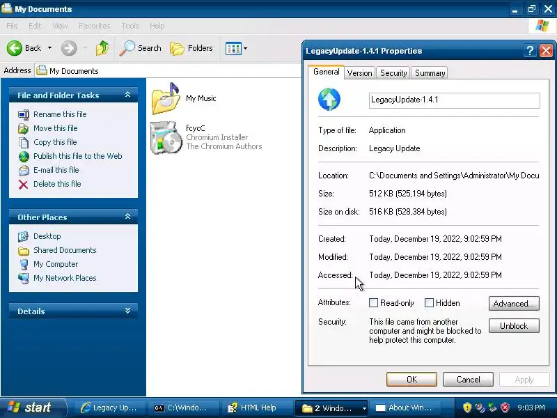Click the Publish this file to the Web link
This screenshot has width=557, height=418.
(78, 156)
